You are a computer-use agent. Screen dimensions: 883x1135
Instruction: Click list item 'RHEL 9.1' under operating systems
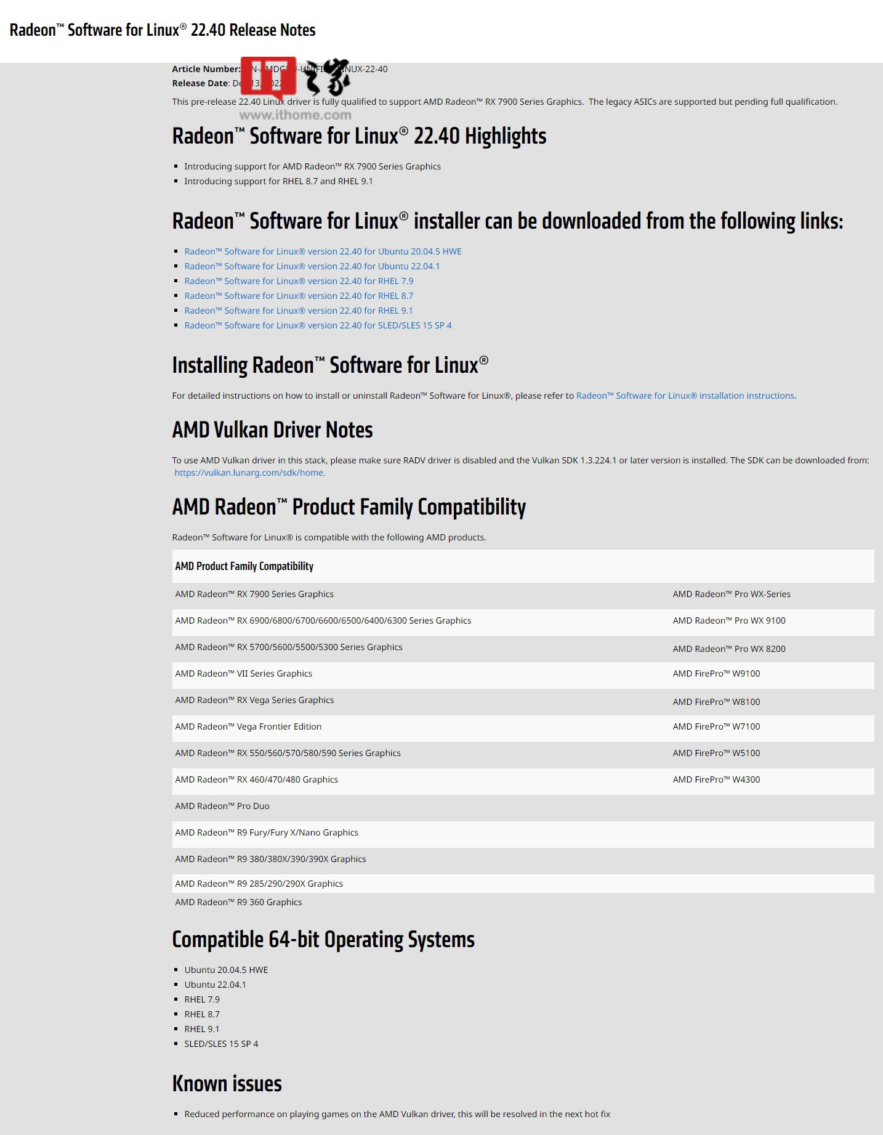click(202, 1029)
